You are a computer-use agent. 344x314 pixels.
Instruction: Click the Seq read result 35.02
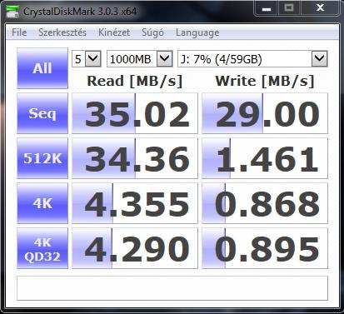[135, 113]
